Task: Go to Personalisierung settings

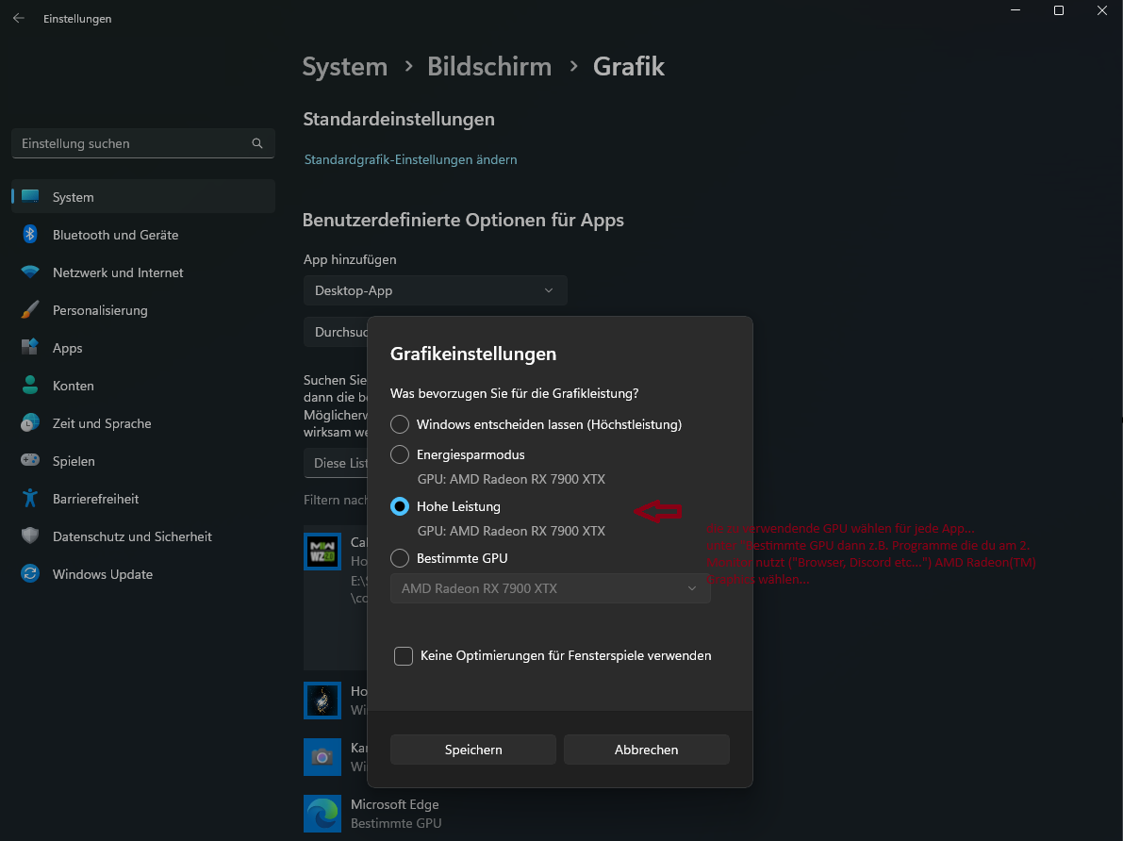Action: (x=143, y=310)
